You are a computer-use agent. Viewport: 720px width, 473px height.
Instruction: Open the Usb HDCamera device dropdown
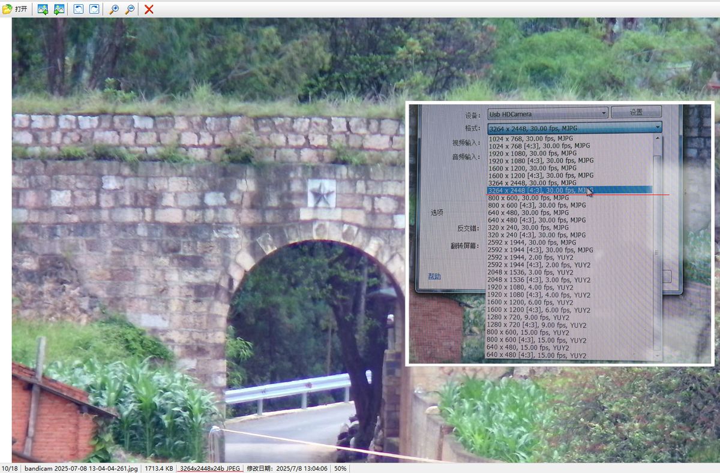click(x=547, y=113)
